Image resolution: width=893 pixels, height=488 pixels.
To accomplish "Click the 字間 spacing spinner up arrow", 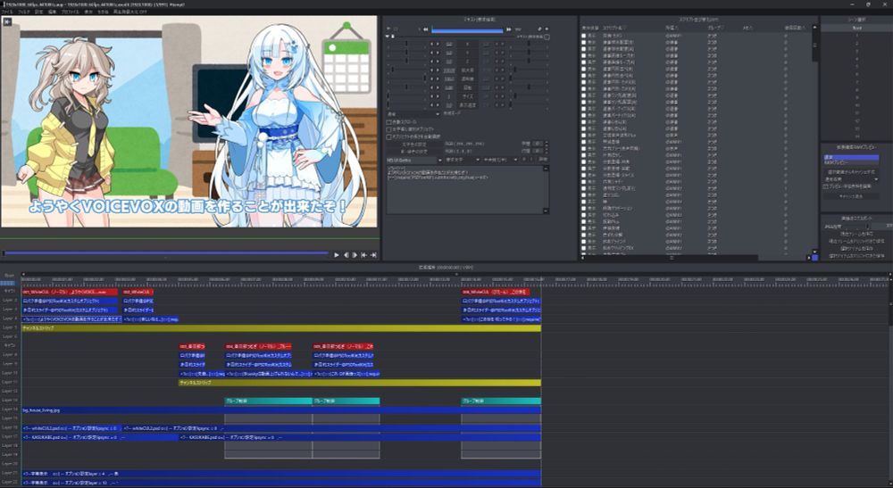I will [x=547, y=142].
